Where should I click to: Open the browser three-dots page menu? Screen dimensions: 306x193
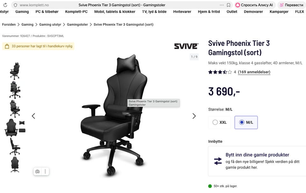tap(222, 5)
